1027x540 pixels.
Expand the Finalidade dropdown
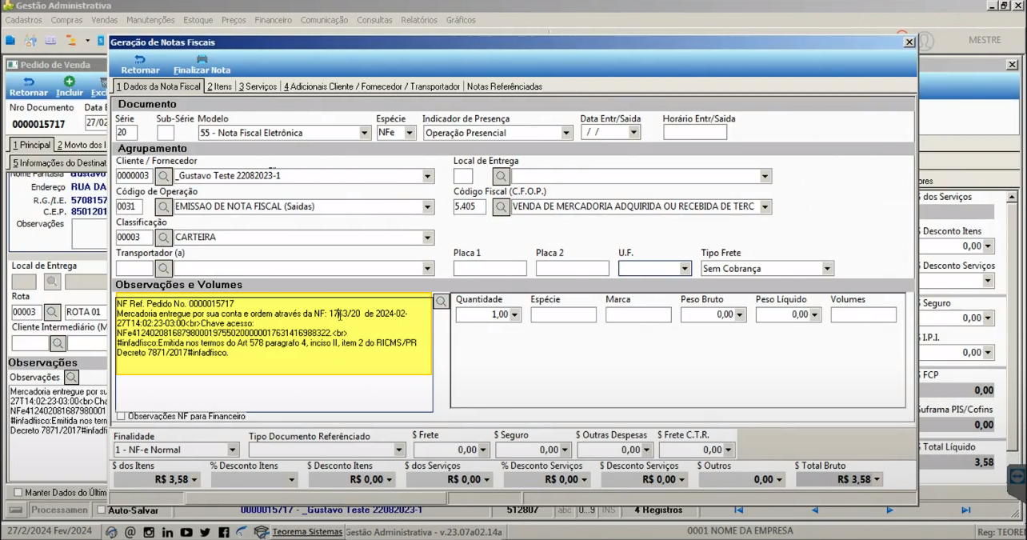[x=232, y=450]
